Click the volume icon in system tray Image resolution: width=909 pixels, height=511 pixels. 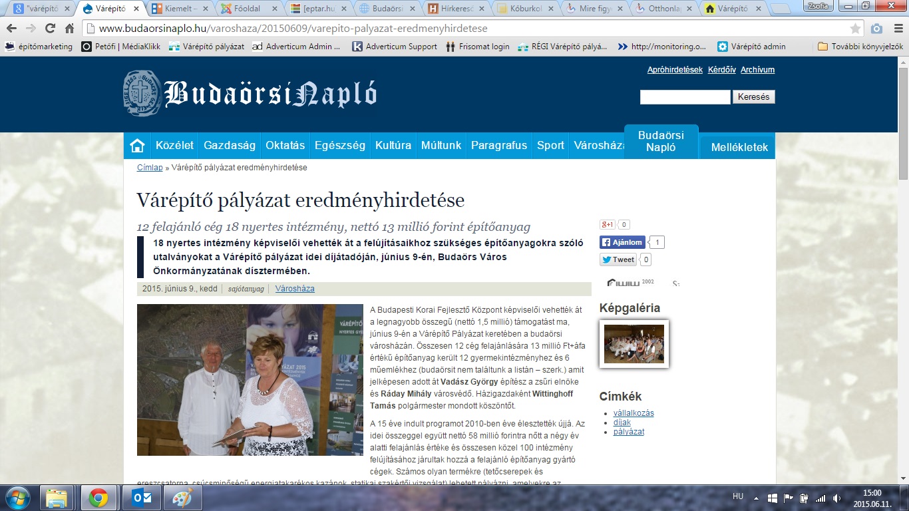click(x=836, y=498)
